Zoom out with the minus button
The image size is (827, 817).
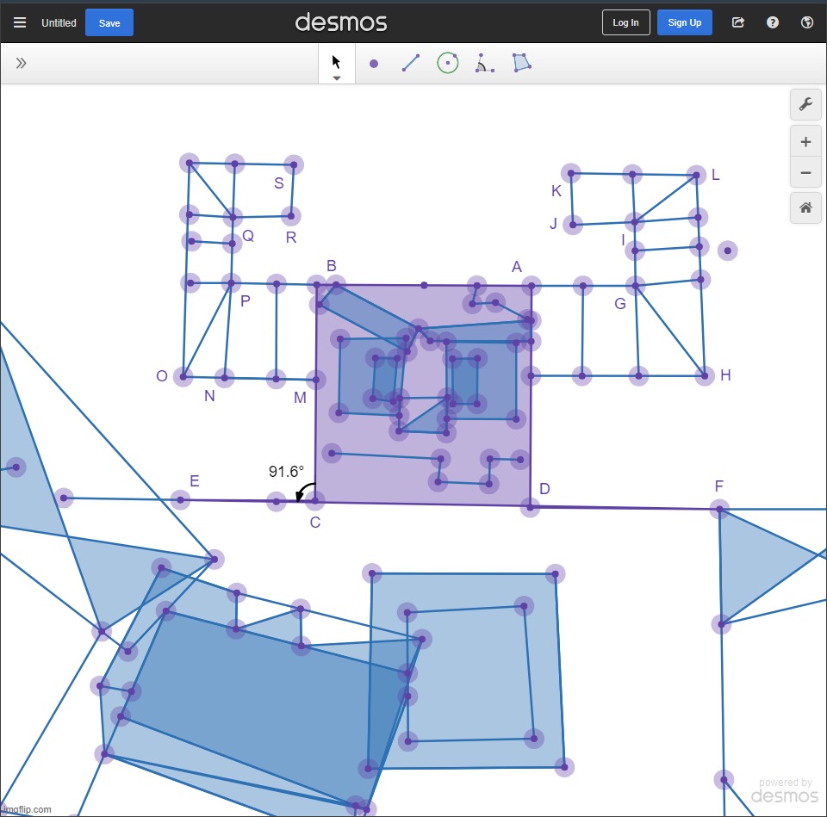click(x=805, y=172)
